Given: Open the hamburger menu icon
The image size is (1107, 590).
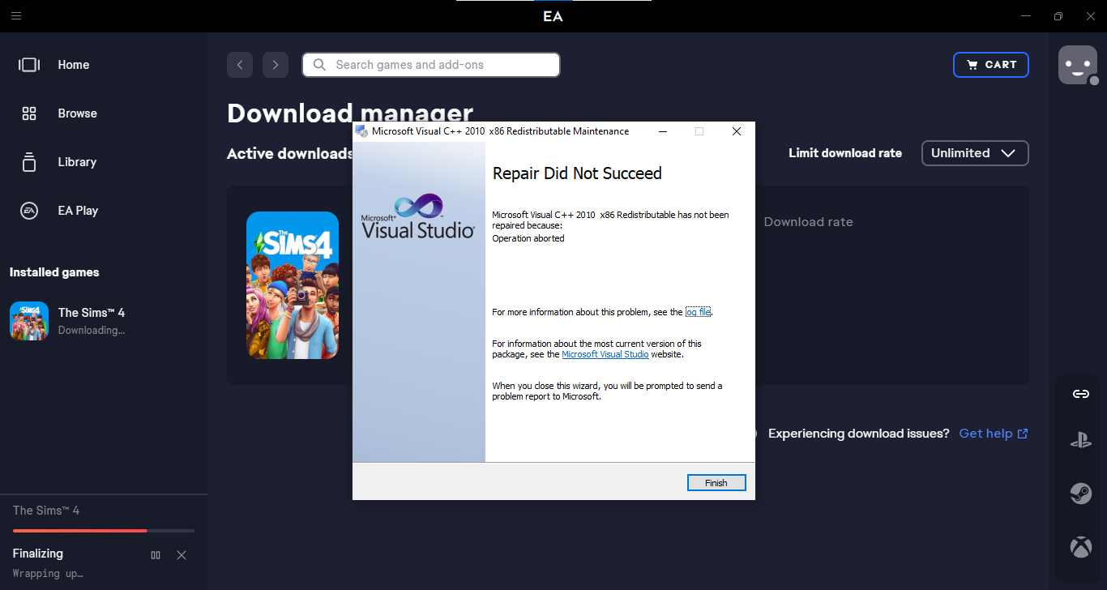Looking at the screenshot, I should point(16,16).
